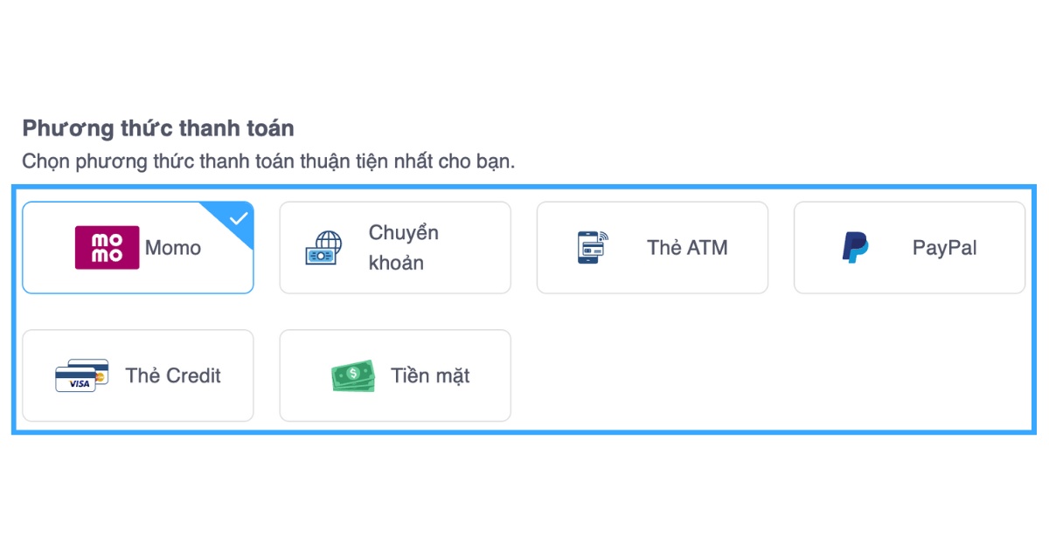The width and height of the screenshot is (1049, 550).
Task: Select Tiền mặt cash payment
Action: [x=394, y=375]
